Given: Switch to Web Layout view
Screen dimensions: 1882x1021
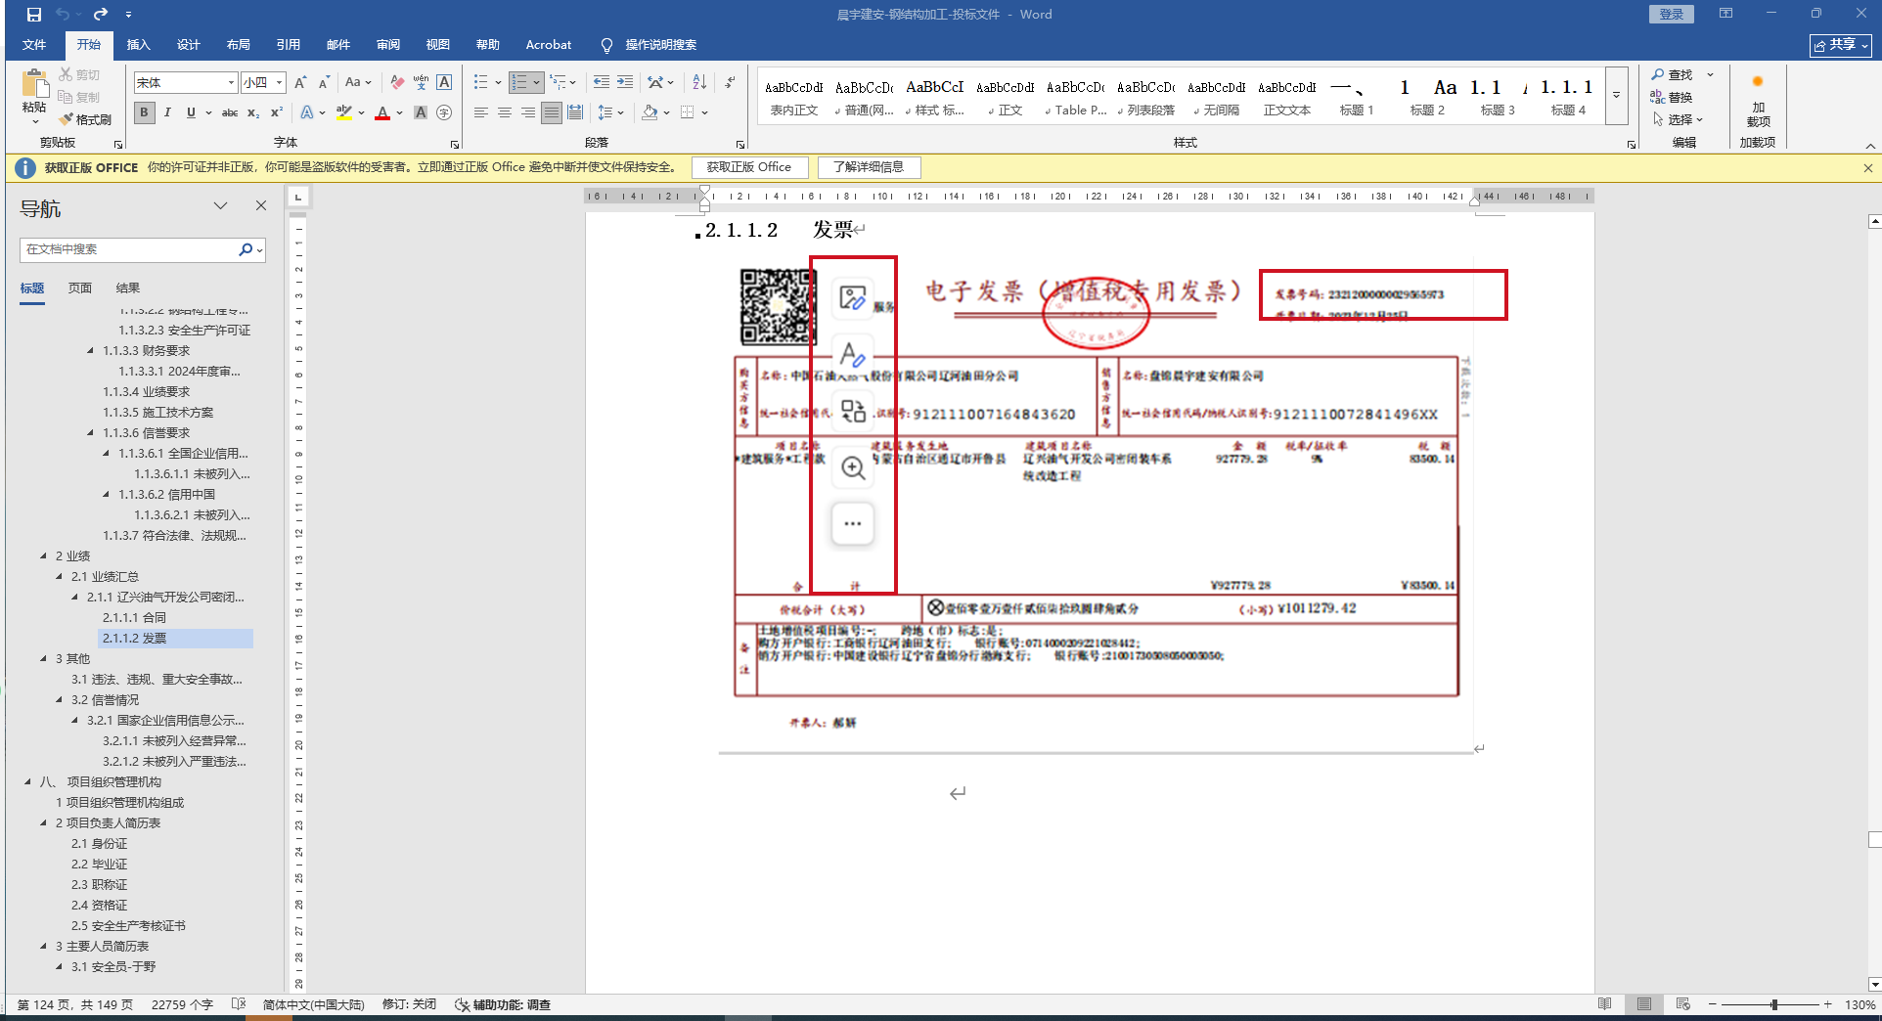Looking at the screenshot, I should (x=1682, y=1004).
